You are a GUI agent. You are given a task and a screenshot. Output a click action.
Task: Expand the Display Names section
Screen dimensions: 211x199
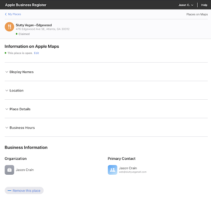[106, 72]
